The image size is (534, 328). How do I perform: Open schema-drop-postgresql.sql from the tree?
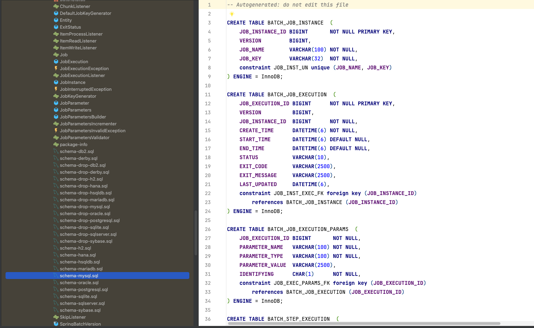[90, 220]
